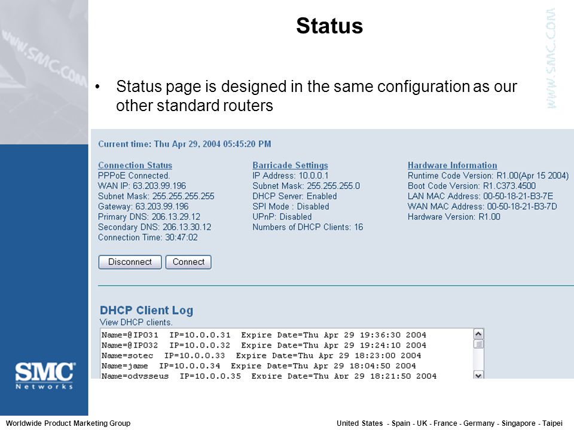This screenshot has width=574, height=430.
Task: Select the Name=sotec log entry
Action: click(261, 355)
